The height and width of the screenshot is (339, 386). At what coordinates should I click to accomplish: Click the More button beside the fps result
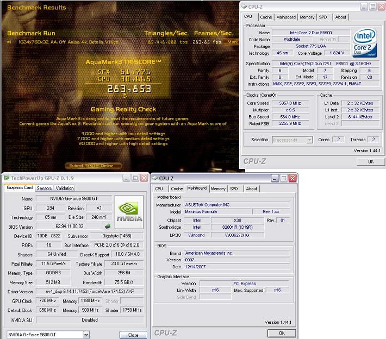(x=232, y=42)
